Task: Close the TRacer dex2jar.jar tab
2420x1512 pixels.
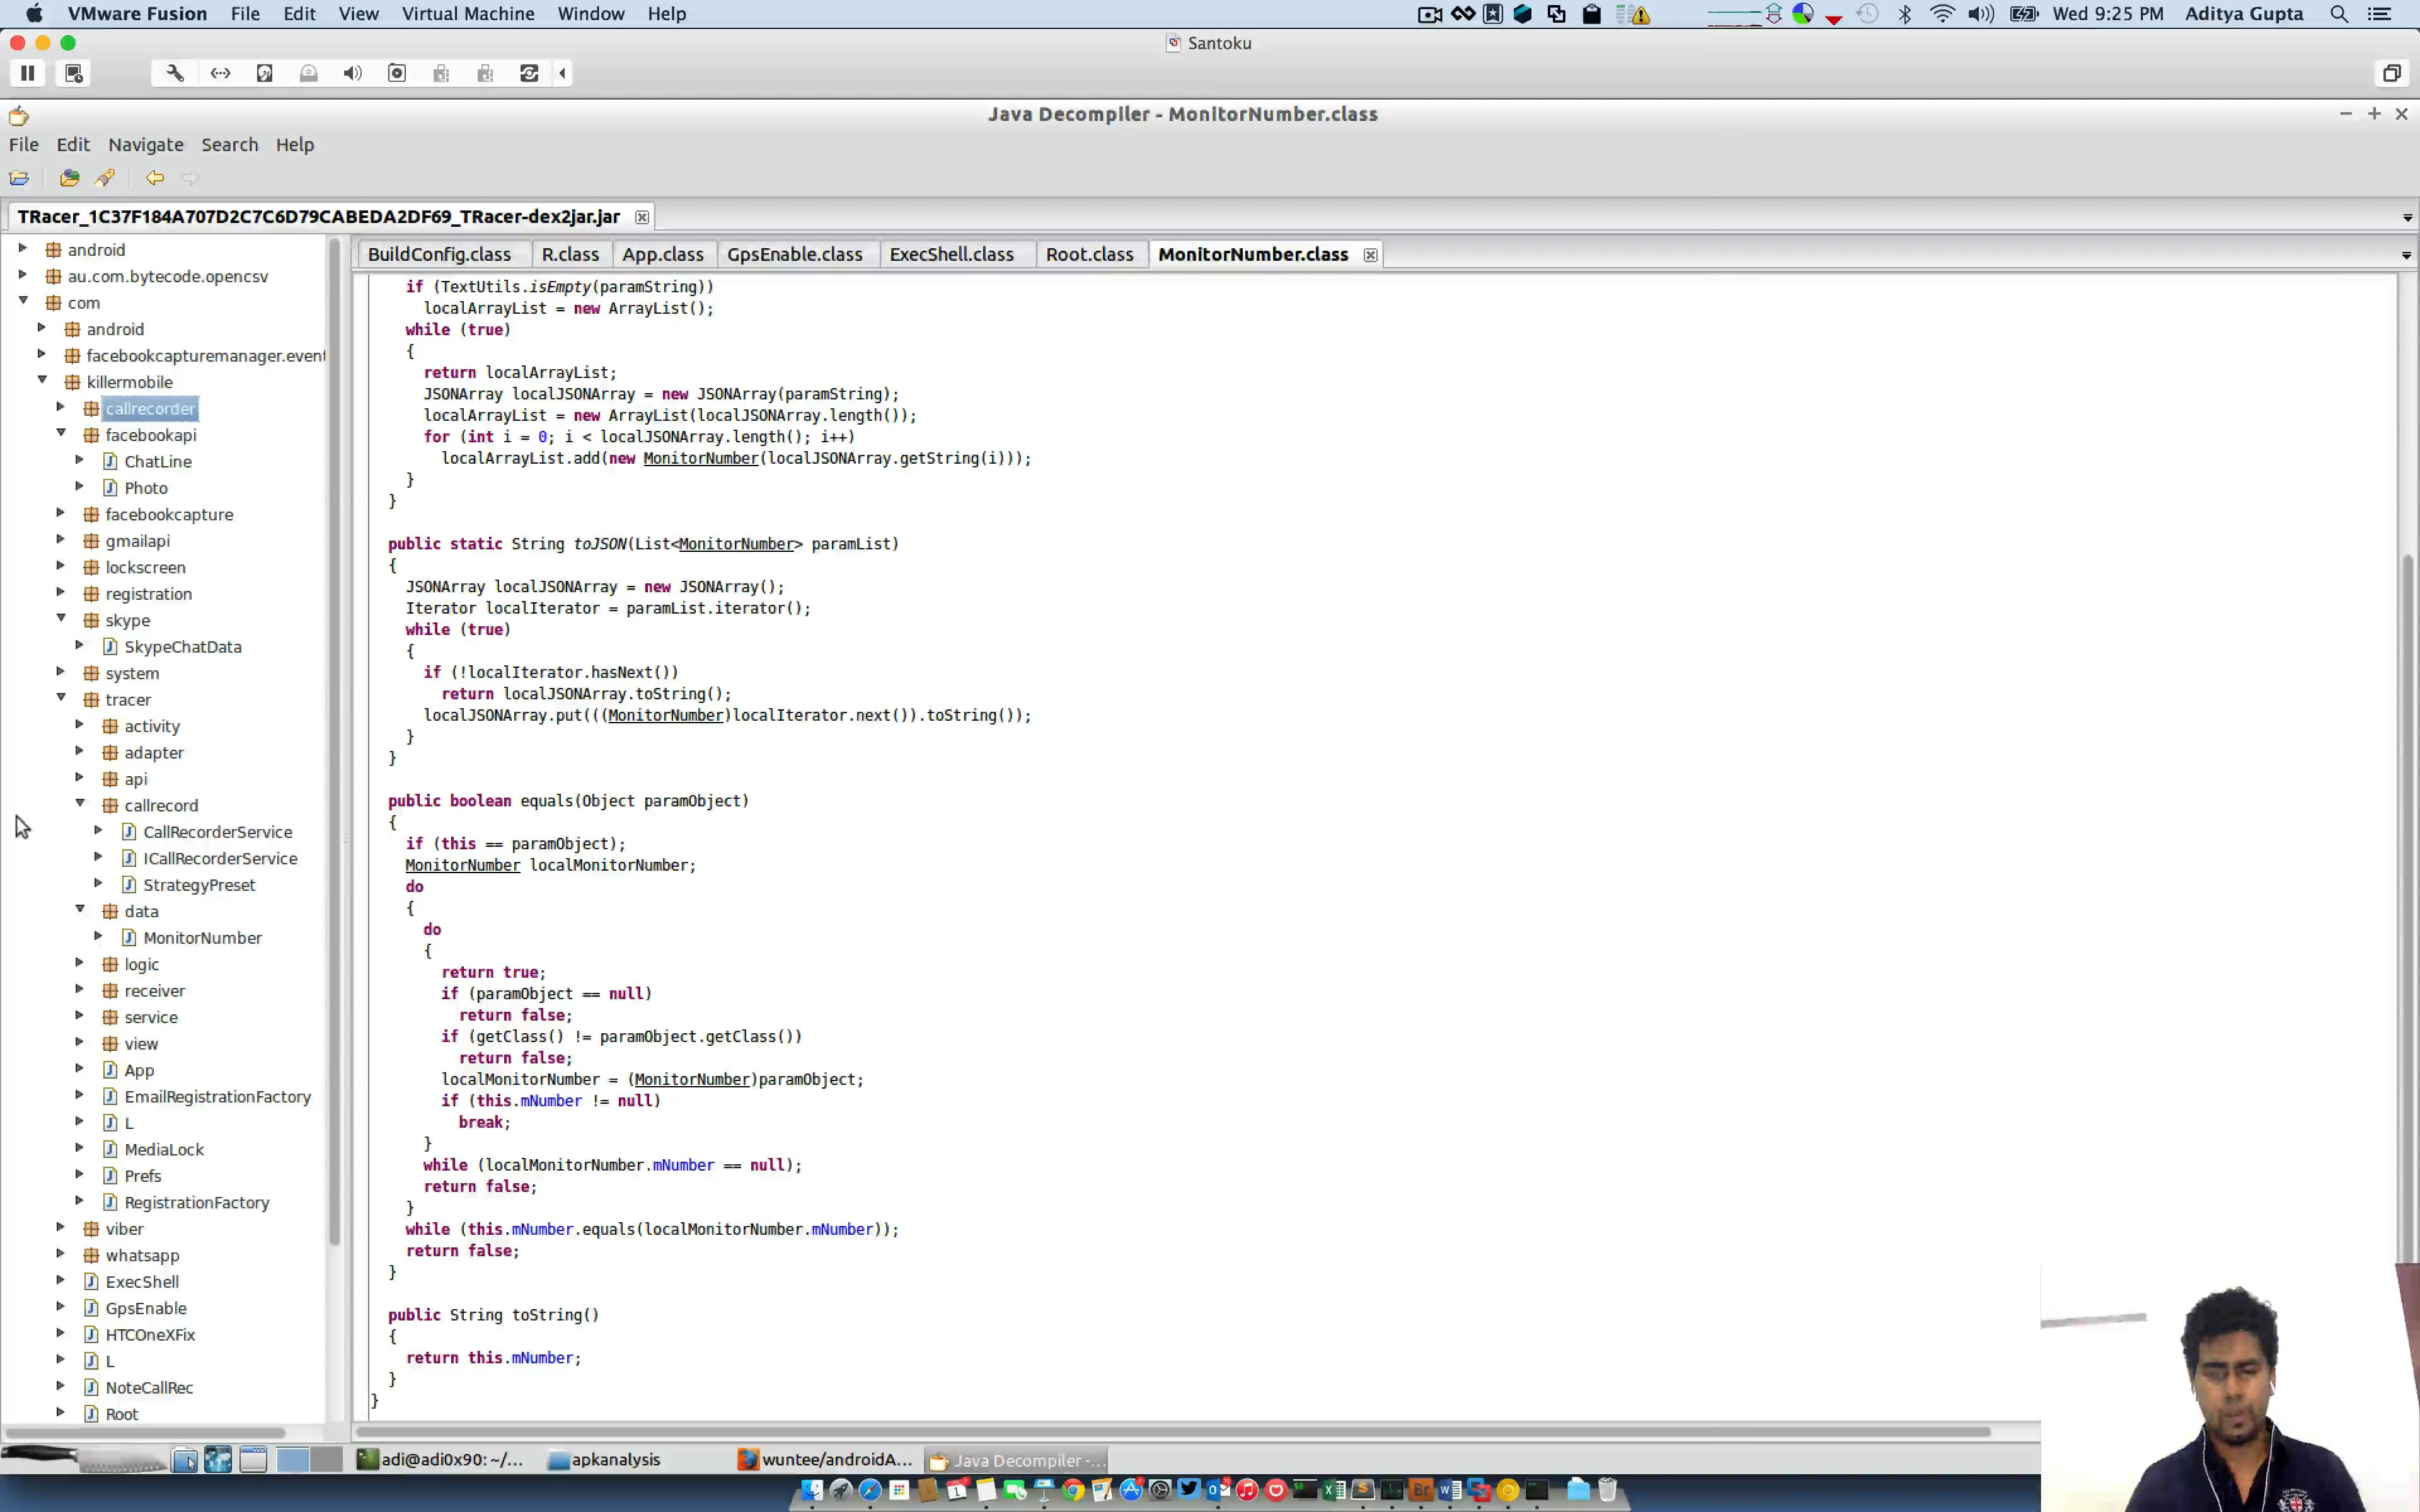Action: tap(642, 217)
